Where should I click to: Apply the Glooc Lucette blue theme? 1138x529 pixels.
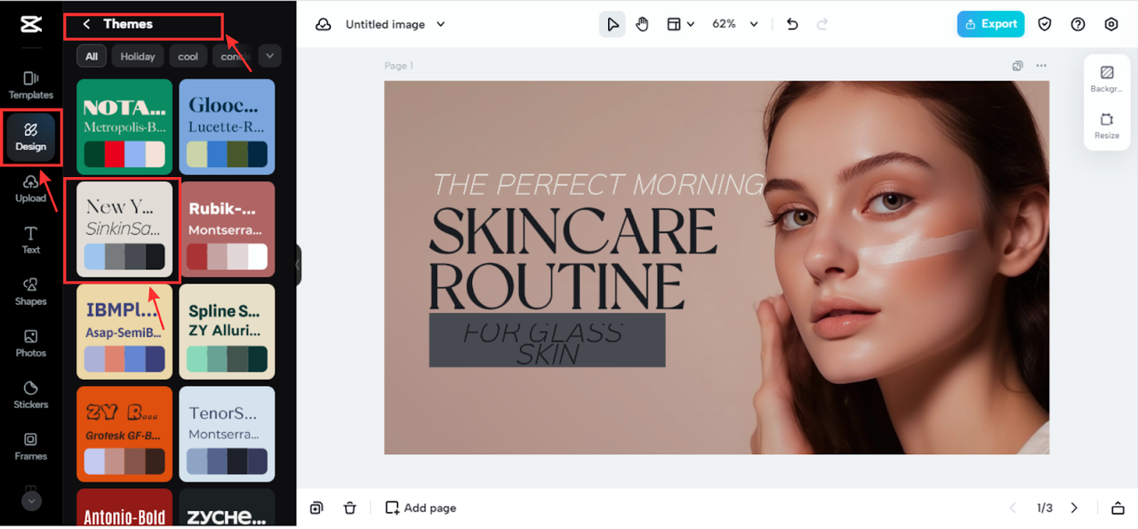click(x=227, y=126)
